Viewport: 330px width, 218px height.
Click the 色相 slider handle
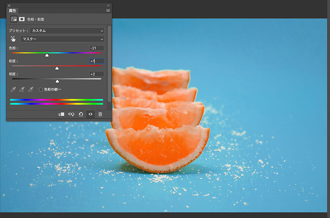47,55
